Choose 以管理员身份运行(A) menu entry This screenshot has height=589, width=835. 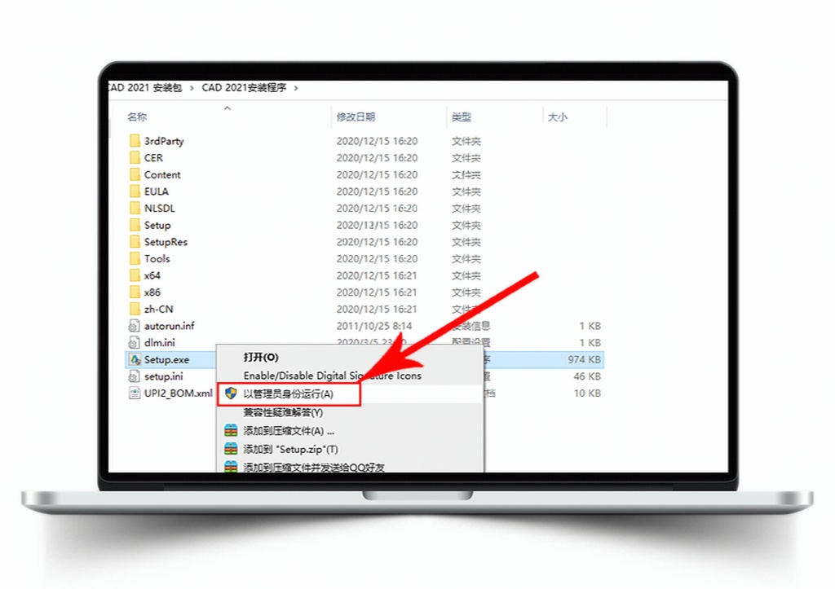(x=288, y=393)
